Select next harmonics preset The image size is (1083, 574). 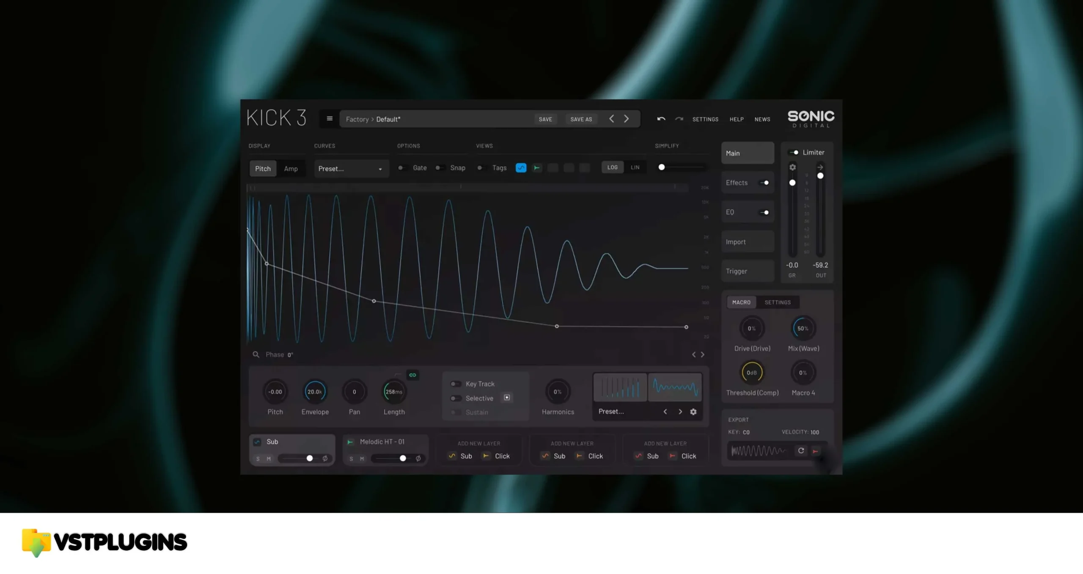click(x=680, y=412)
